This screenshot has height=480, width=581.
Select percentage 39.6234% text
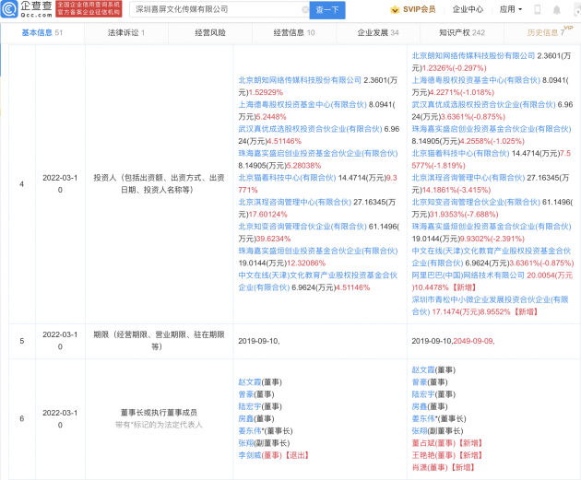pyautogui.click(x=273, y=239)
